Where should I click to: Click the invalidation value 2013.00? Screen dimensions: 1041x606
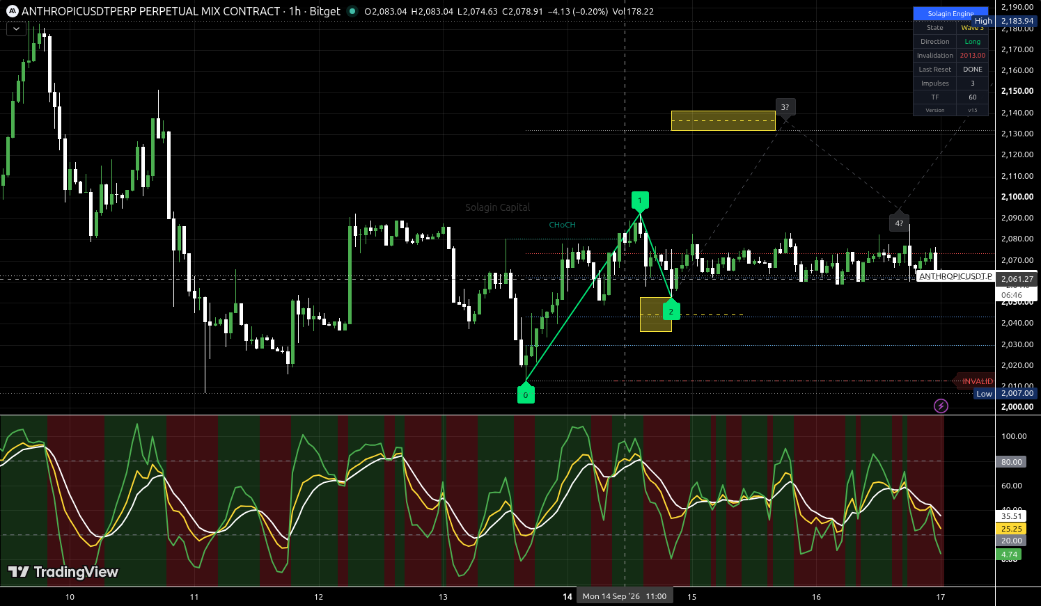click(x=972, y=56)
